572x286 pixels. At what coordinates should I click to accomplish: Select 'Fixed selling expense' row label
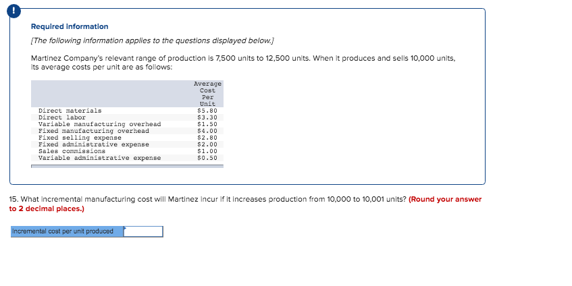(x=80, y=138)
